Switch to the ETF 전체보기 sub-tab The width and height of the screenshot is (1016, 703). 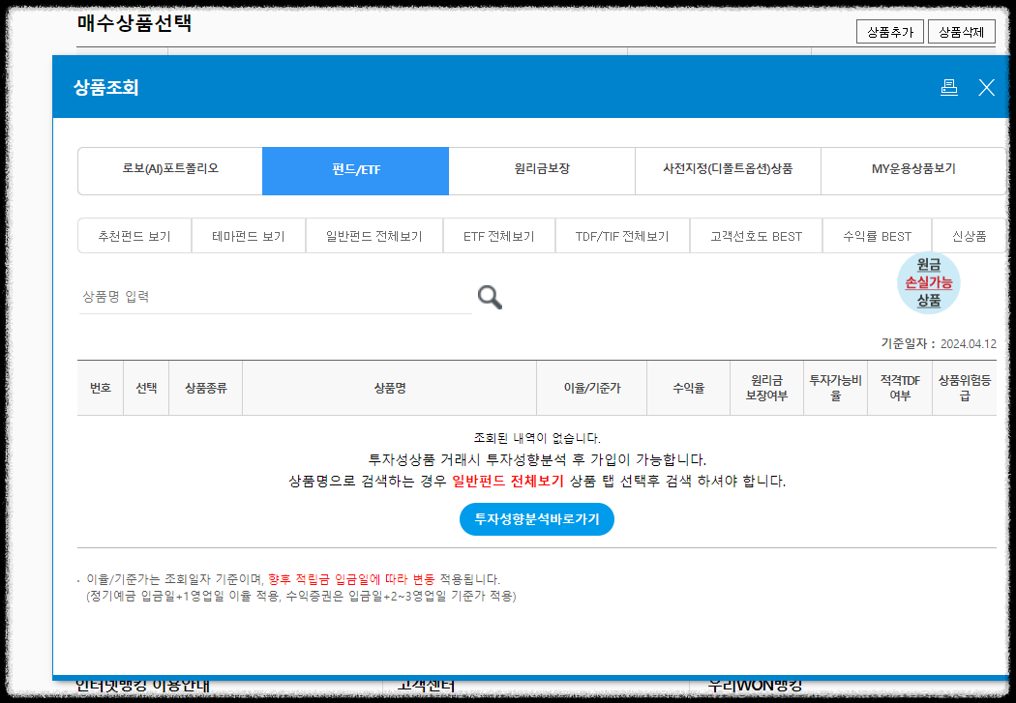point(498,234)
